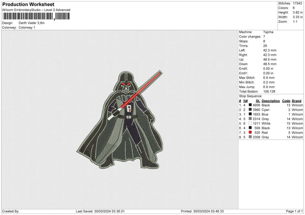
Task: Click the 'Production Worksheet' heading
Action: click(28, 4)
